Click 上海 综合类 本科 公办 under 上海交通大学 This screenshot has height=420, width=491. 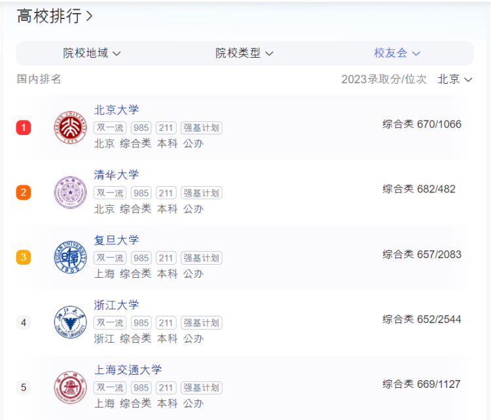click(149, 404)
